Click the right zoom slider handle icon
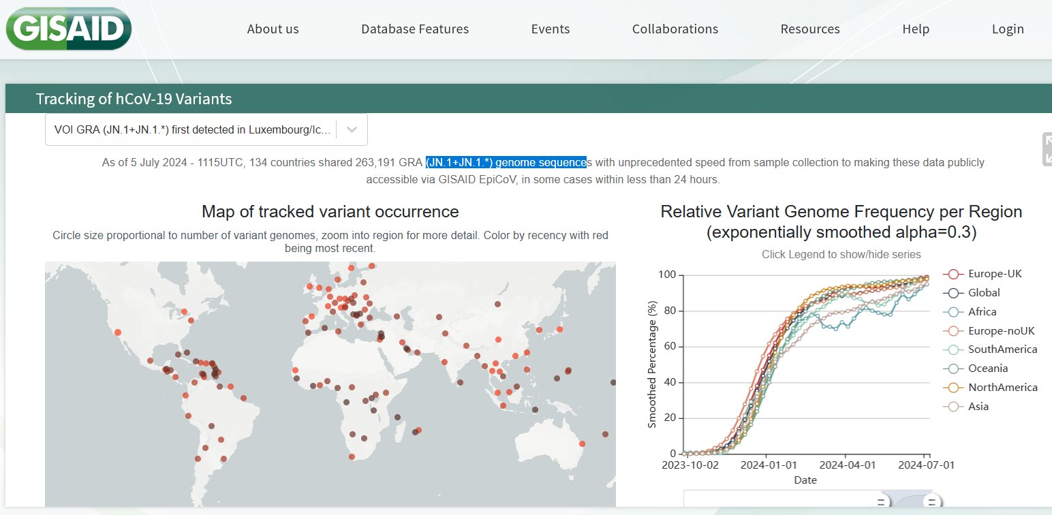 tap(931, 503)
